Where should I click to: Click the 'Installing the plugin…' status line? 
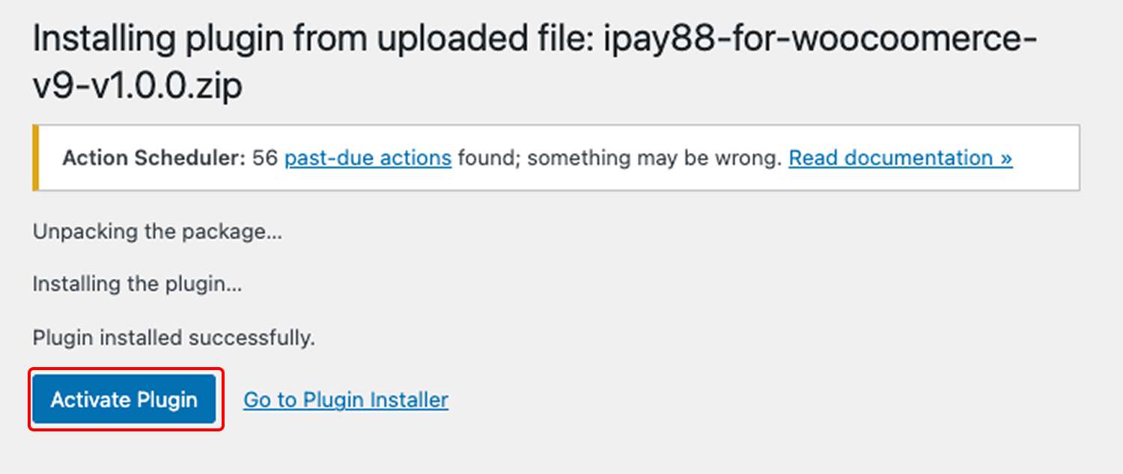[137, 285]
